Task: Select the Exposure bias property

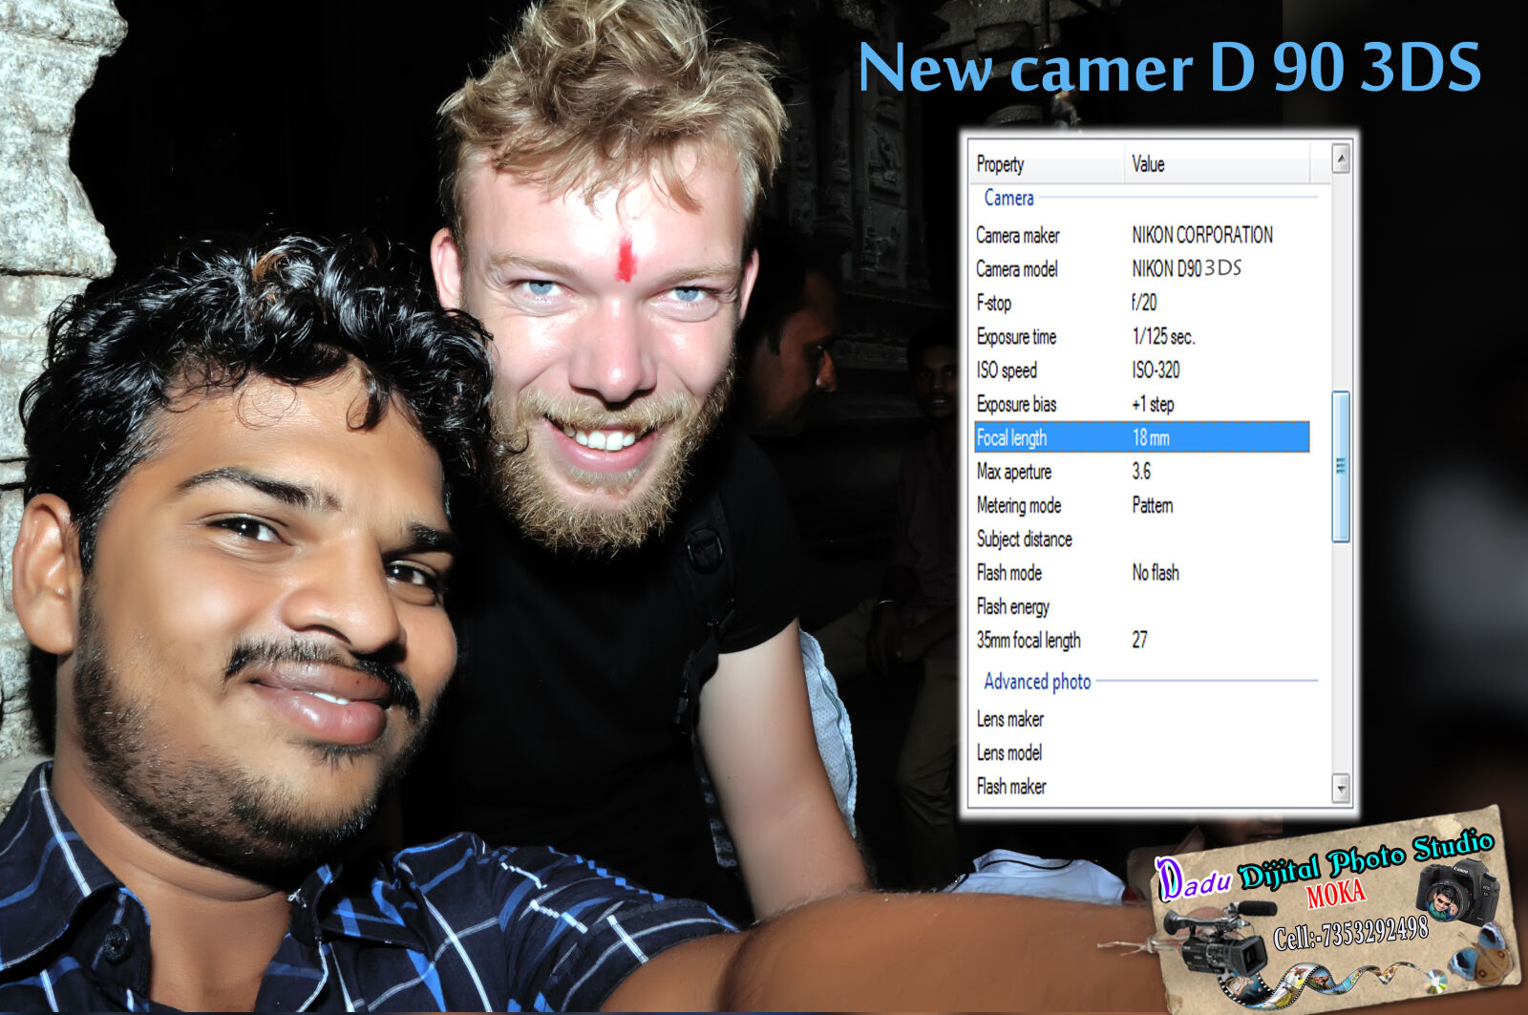Action: (1016, 404)
